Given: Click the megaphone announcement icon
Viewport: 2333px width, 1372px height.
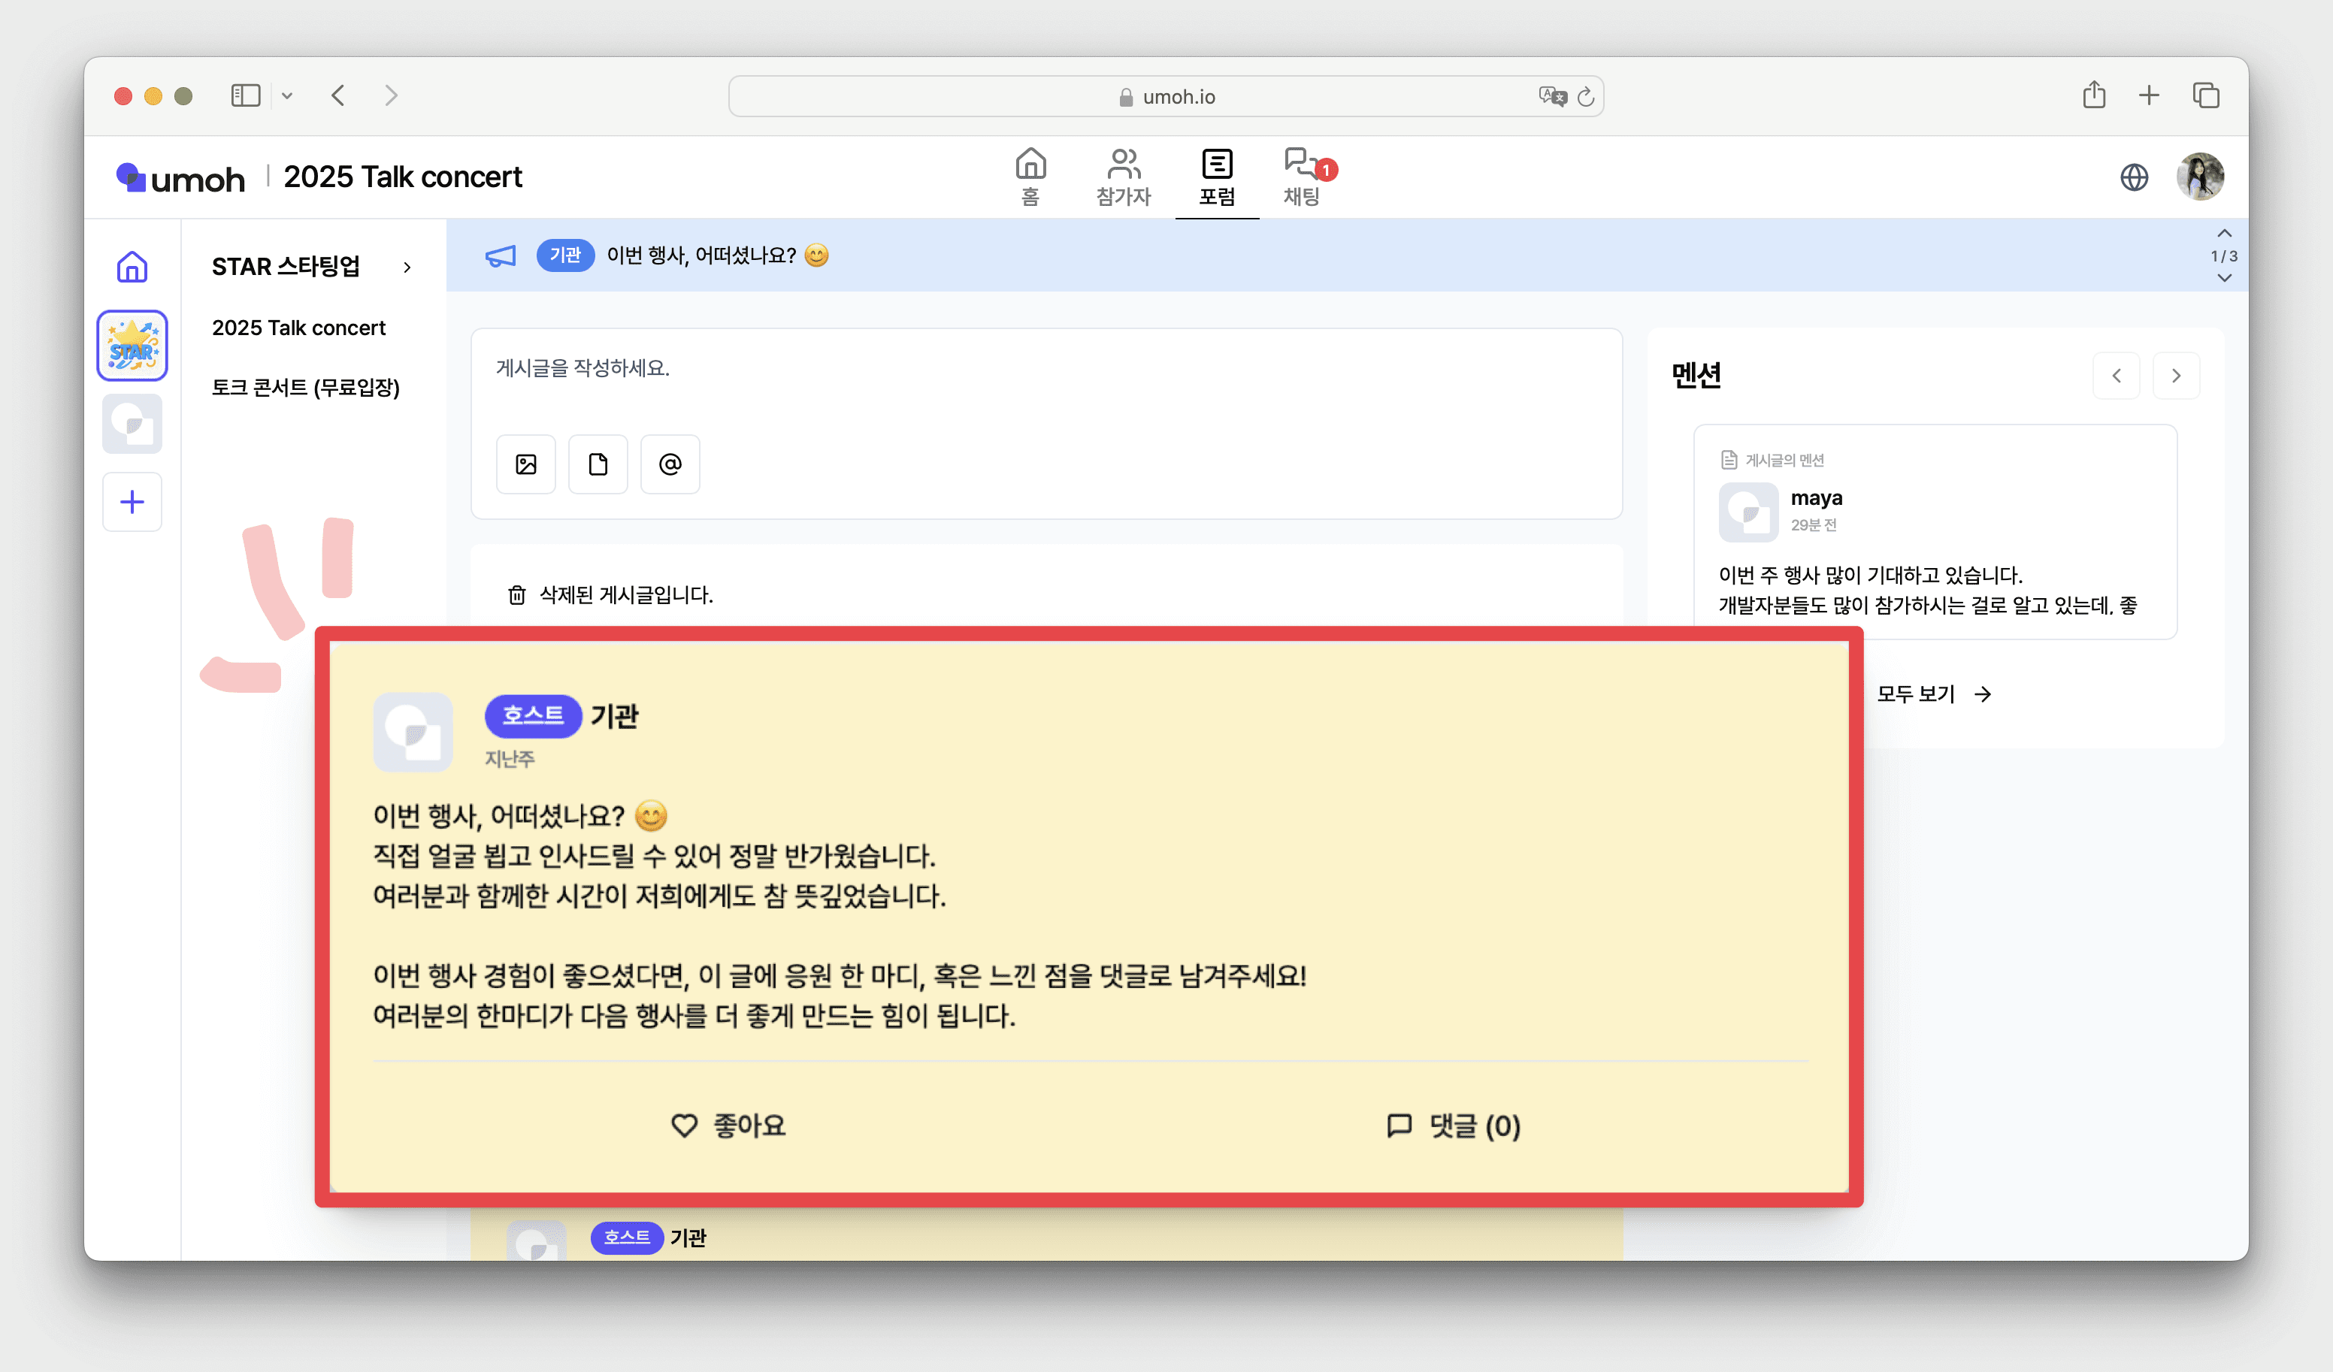Looking at the screenshot, I should (x=501, y=255).
